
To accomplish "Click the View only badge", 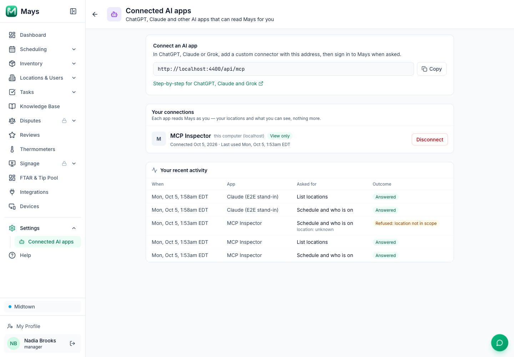I will click(x=280, y=136).
